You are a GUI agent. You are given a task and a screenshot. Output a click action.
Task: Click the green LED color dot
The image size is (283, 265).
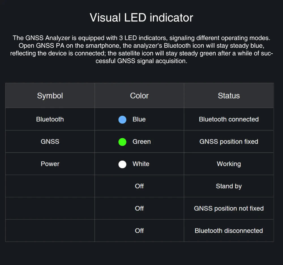pos(122,142)
